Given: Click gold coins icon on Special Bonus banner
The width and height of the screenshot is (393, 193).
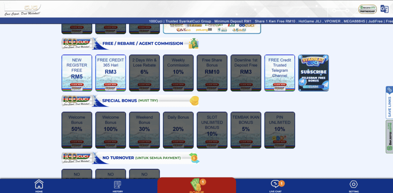Looking at the screenshot, I should [x=194, y=101].
